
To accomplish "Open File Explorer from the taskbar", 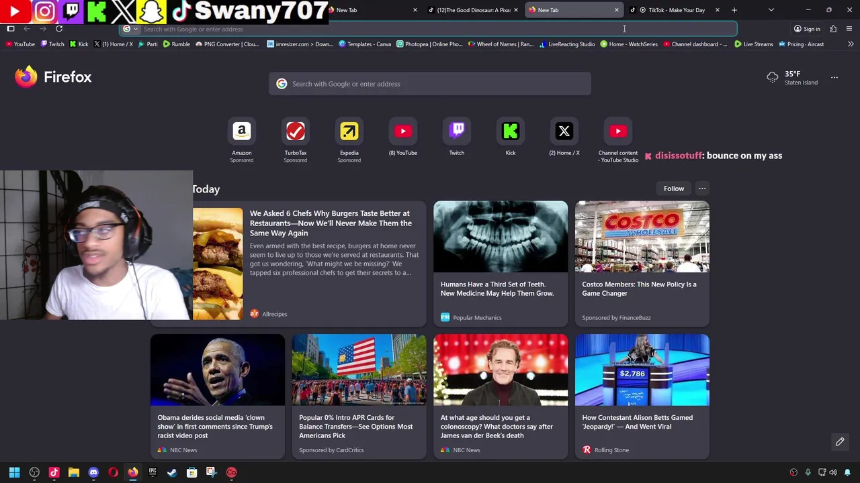I will pyautogui.click(x=74, y=472).
